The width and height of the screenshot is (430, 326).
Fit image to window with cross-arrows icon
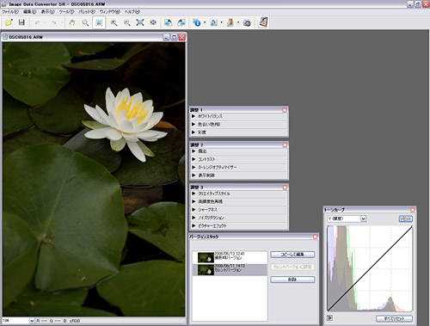140,22
